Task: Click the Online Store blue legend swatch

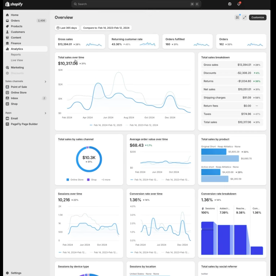Action: 68,180
